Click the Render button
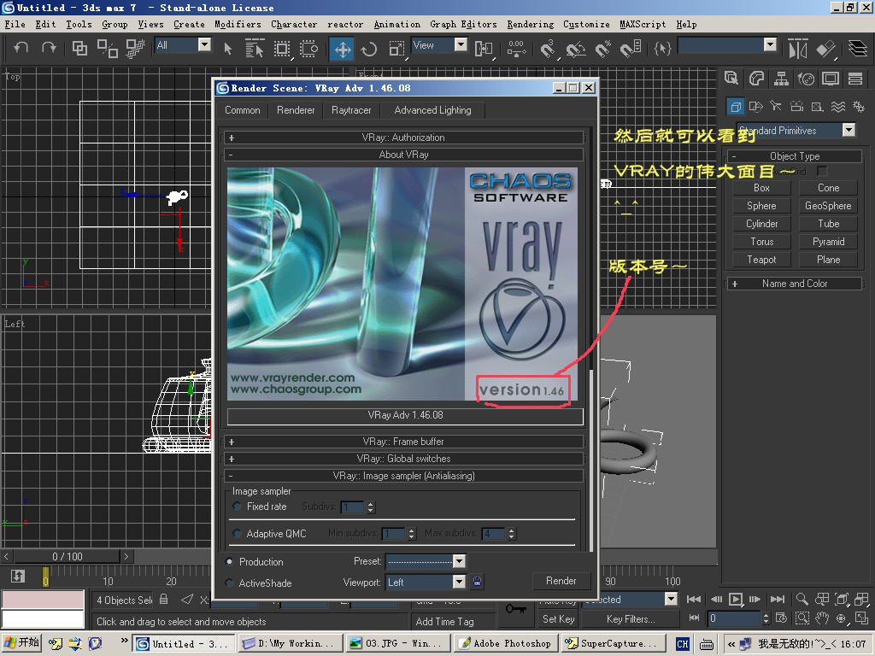 point(561,581)
